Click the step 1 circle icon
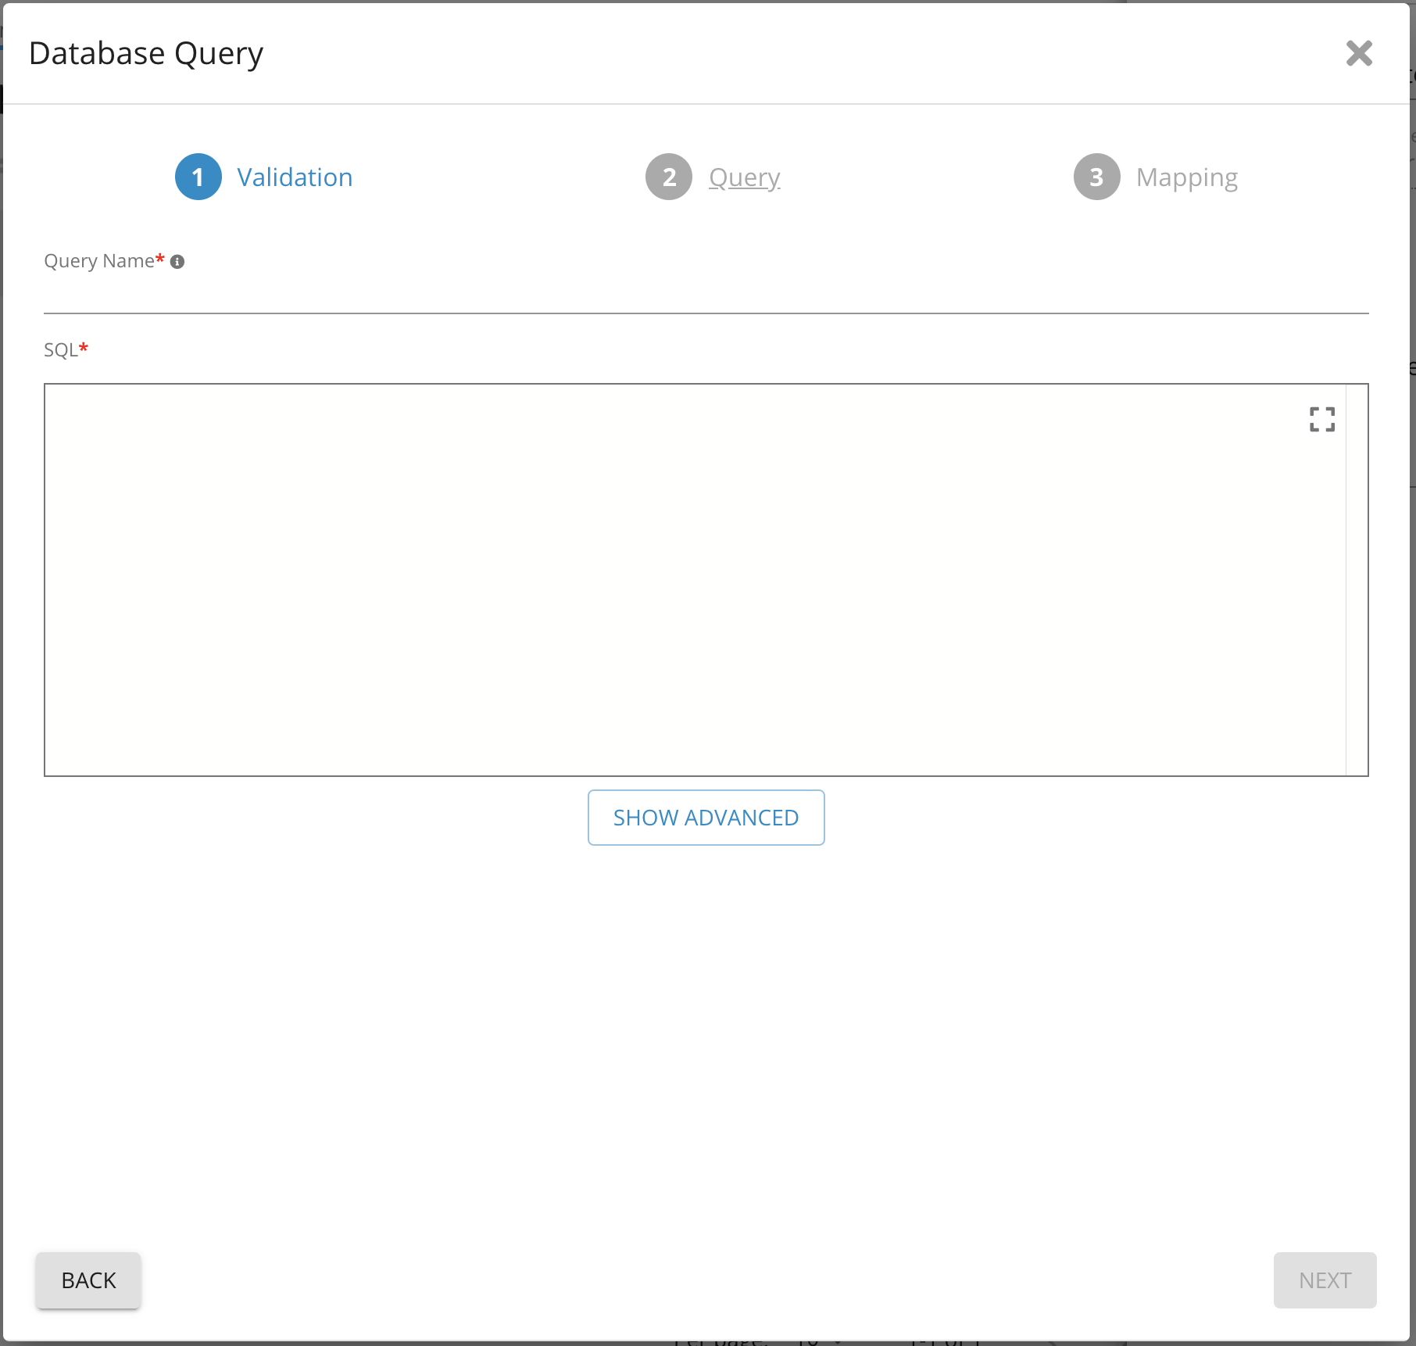This screenshot has height=1346, width=1416. pos(198,177)
